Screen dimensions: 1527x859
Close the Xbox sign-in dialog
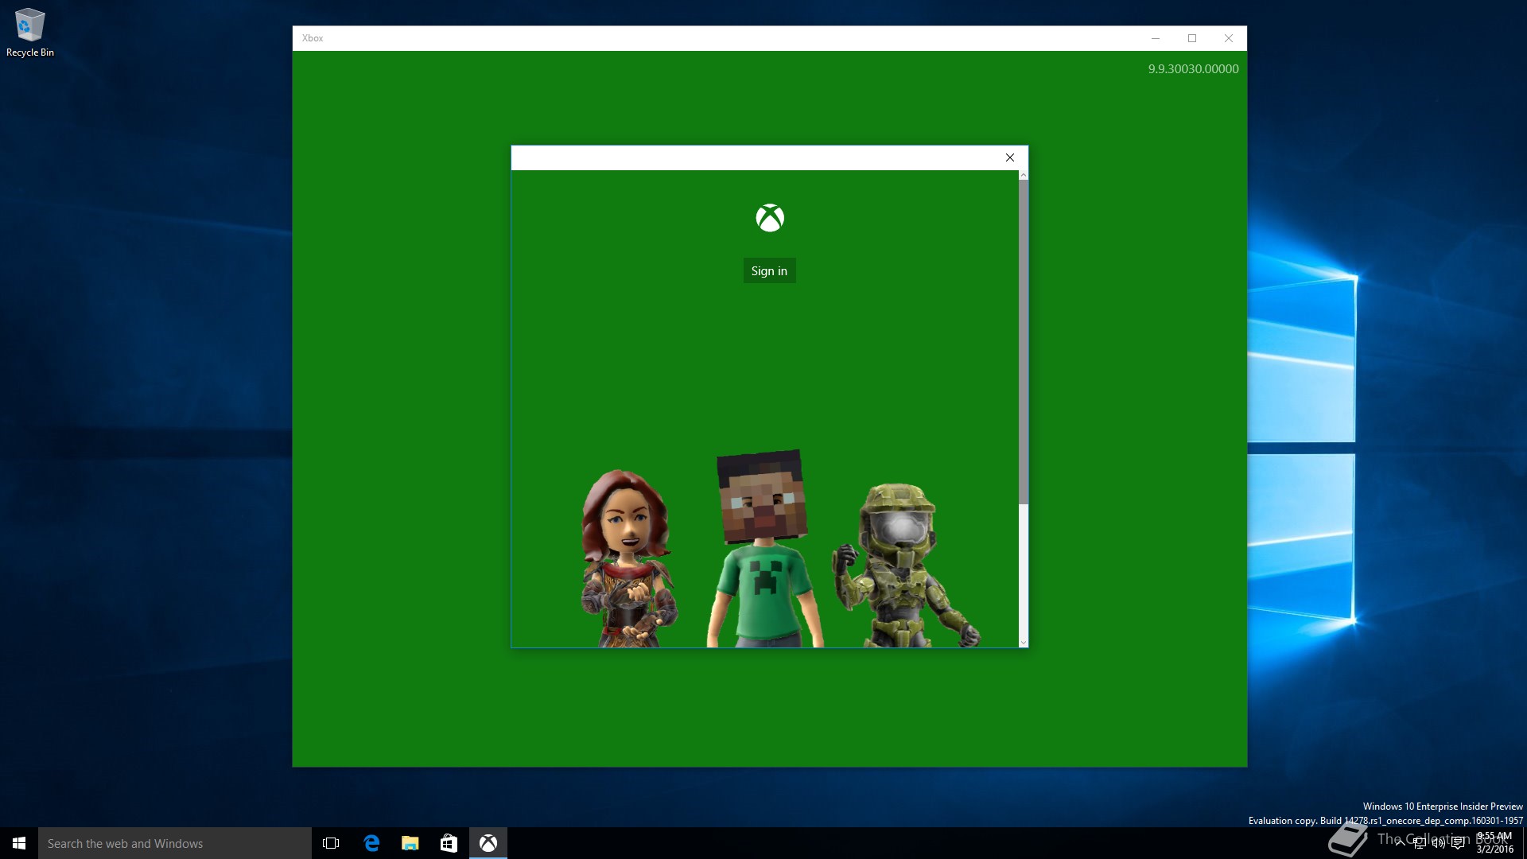pyautogui.click(x=1010, y=157)
